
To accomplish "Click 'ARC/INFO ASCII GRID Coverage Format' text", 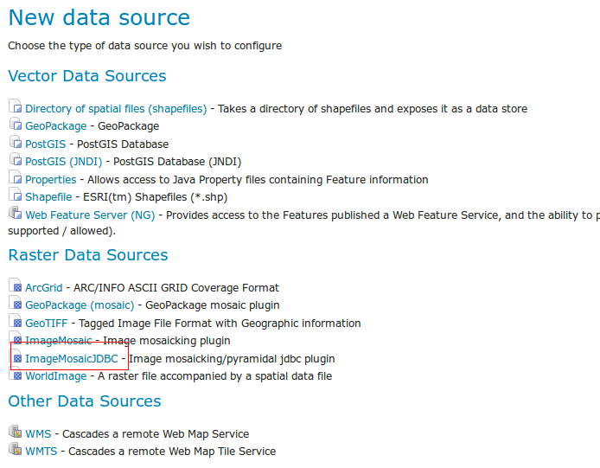I will (x=176, y=287).
